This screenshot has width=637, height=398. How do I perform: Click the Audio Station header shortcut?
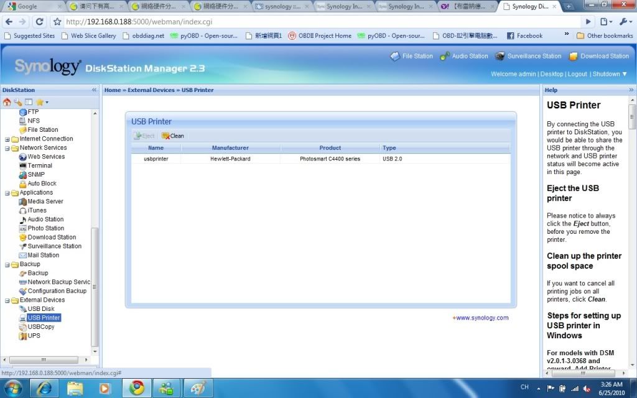coord(464,56)
